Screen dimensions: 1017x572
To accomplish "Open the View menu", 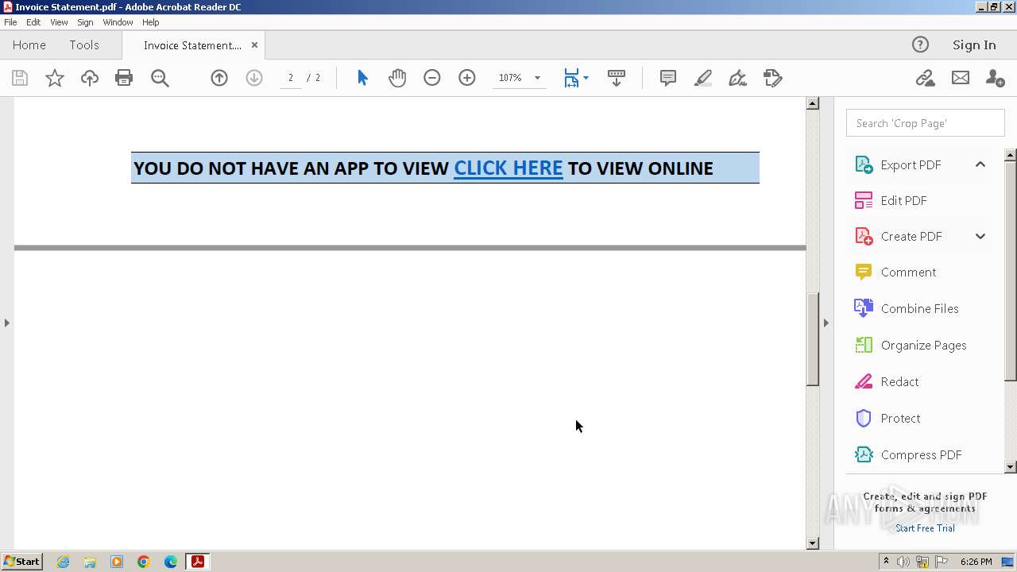I will pos(59,22).
